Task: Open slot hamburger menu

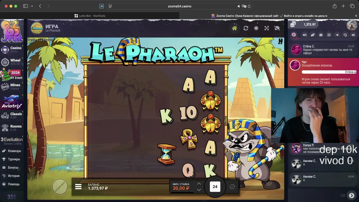Action: point(78,187)
